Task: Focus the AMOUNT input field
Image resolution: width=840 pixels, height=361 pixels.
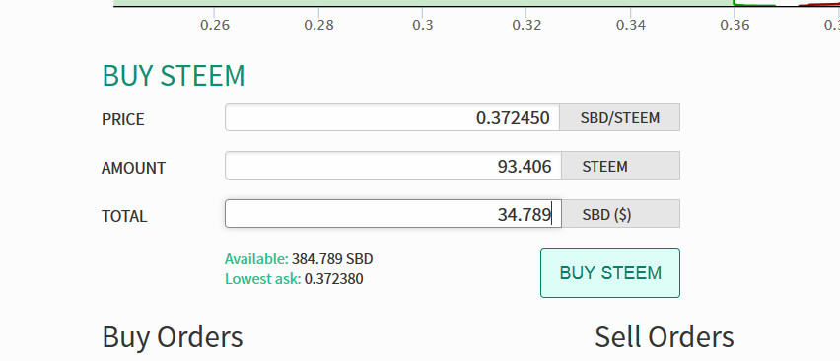Action: pyautogui.click(x=392, y=166)
